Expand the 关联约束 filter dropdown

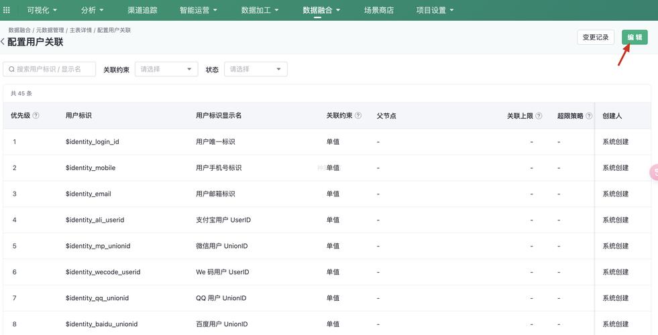click(166, 69)
